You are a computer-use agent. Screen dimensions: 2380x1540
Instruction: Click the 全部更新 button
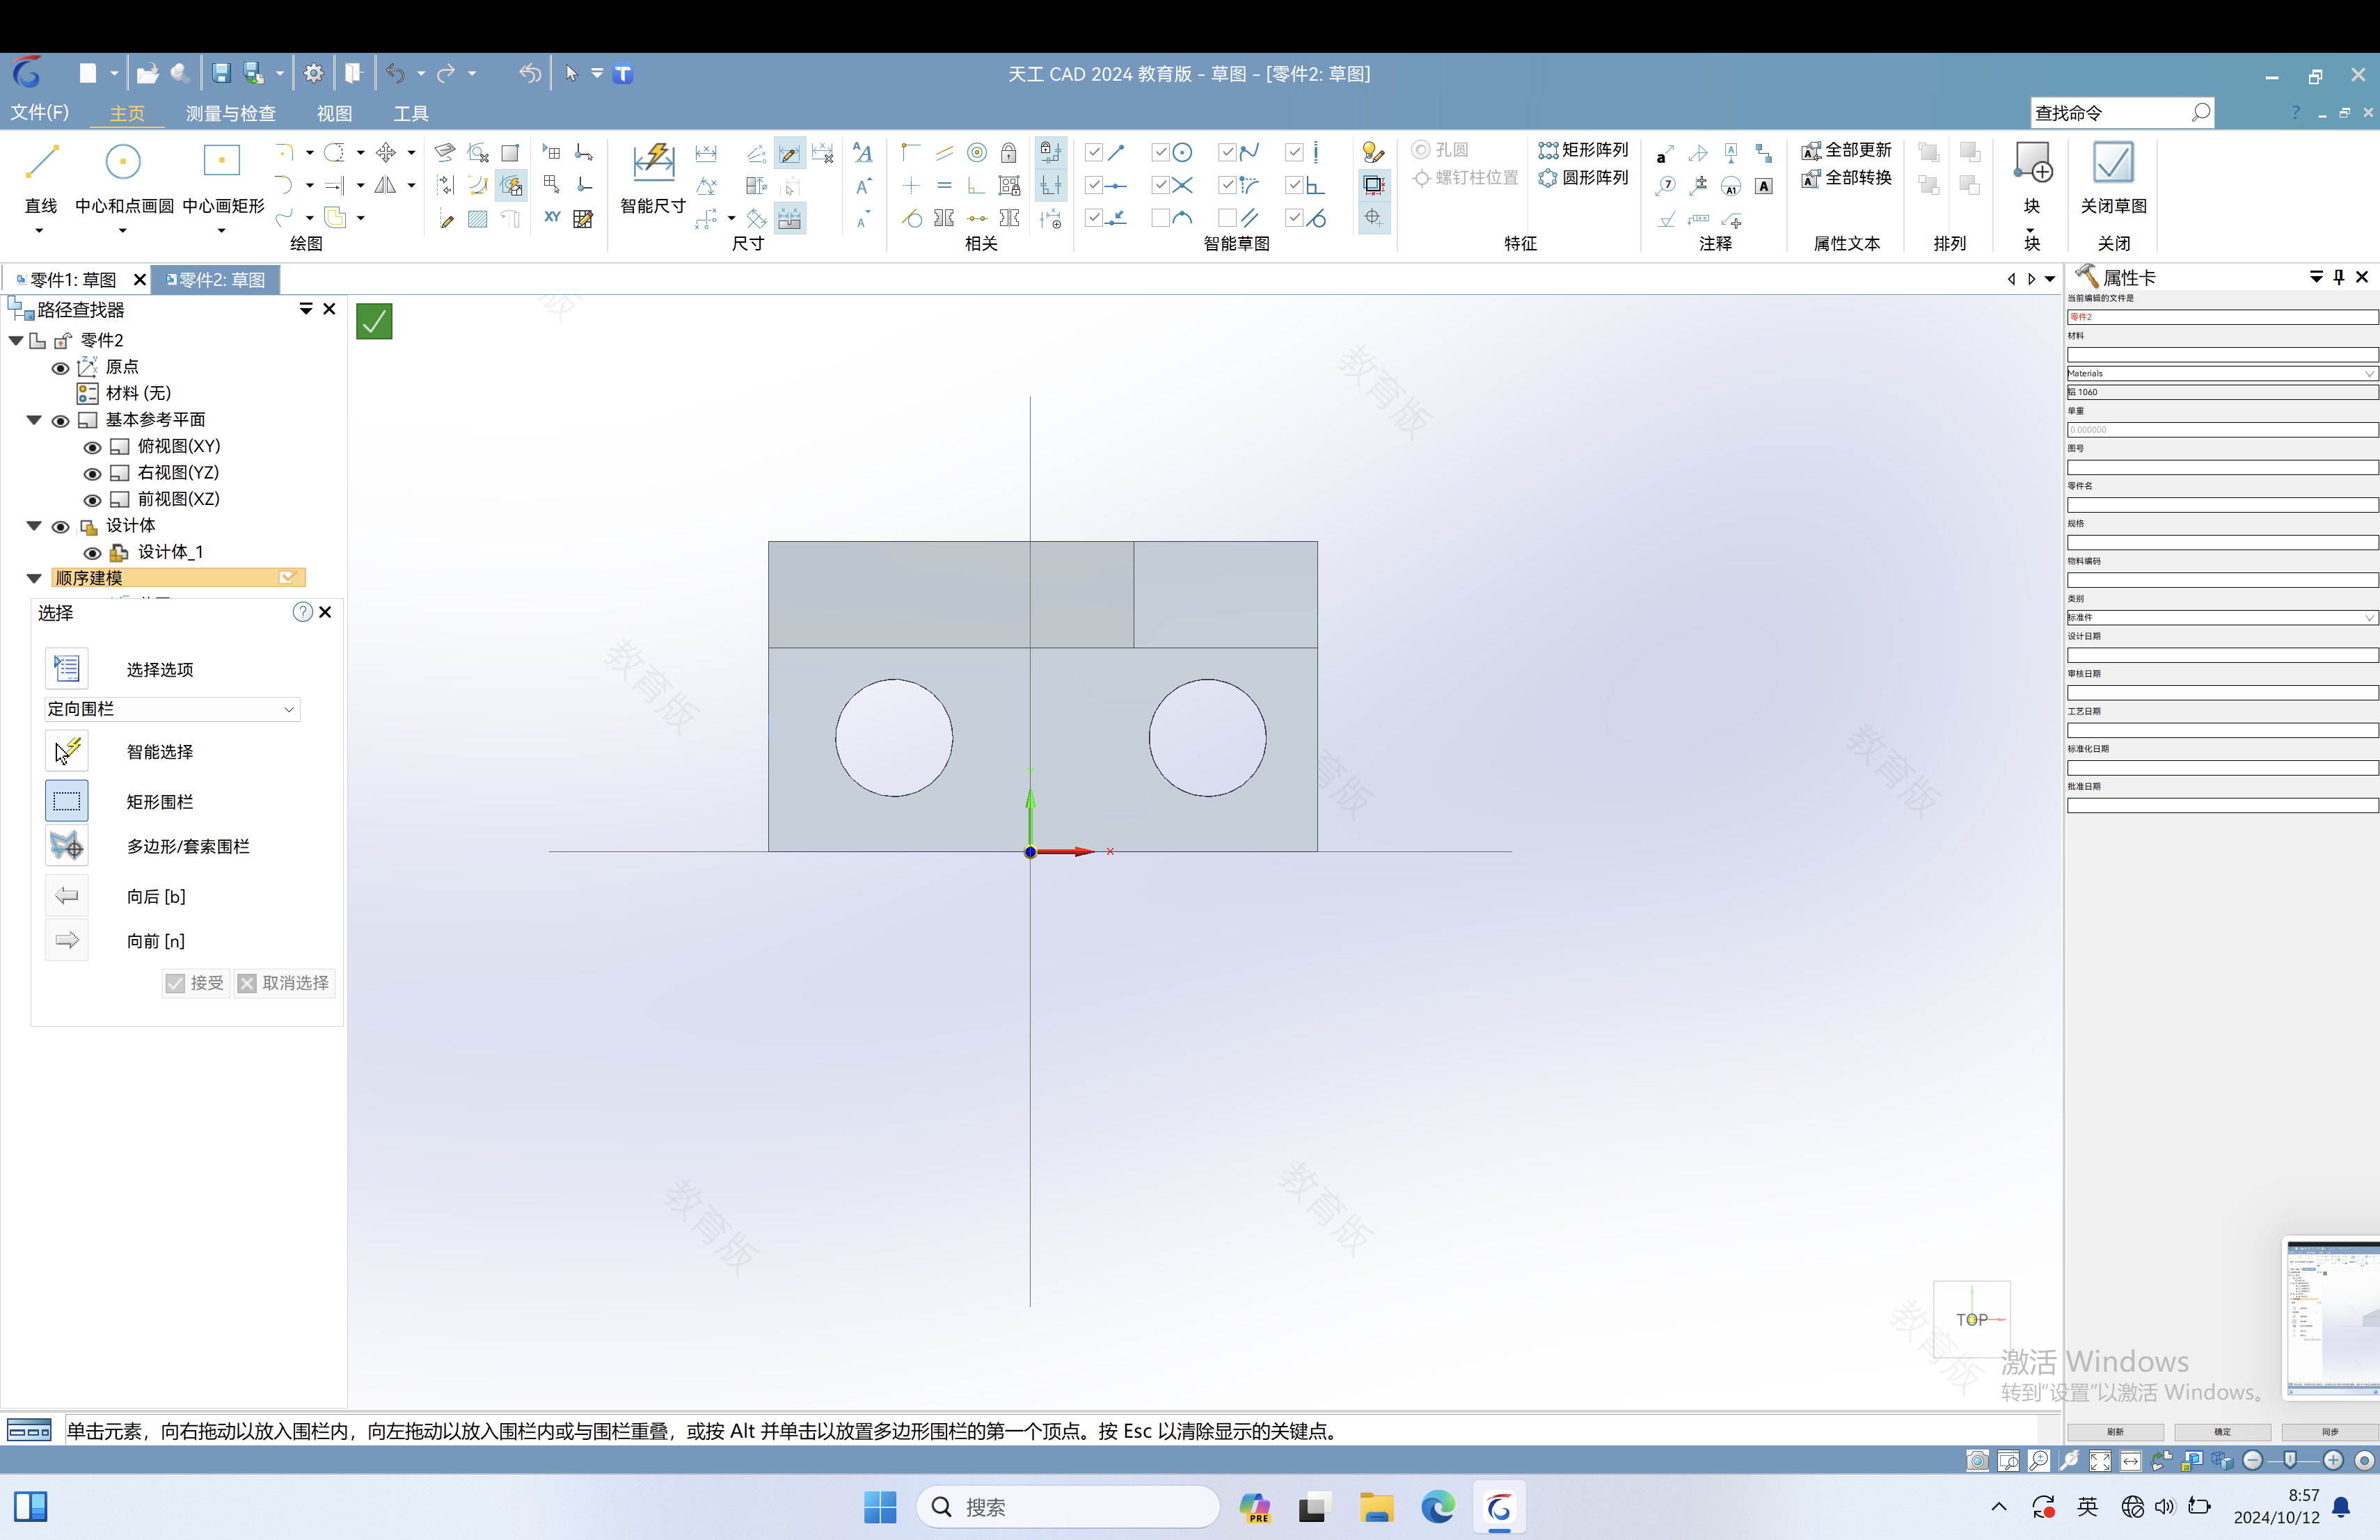tap(1847, 150)
